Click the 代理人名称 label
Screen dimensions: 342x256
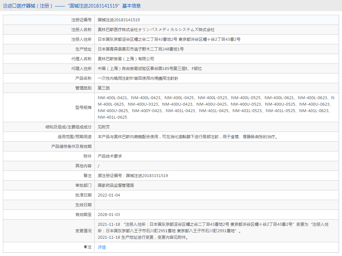pos(81,59)
